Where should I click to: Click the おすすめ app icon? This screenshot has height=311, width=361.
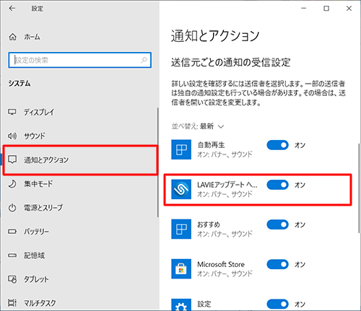click(181, 229)
